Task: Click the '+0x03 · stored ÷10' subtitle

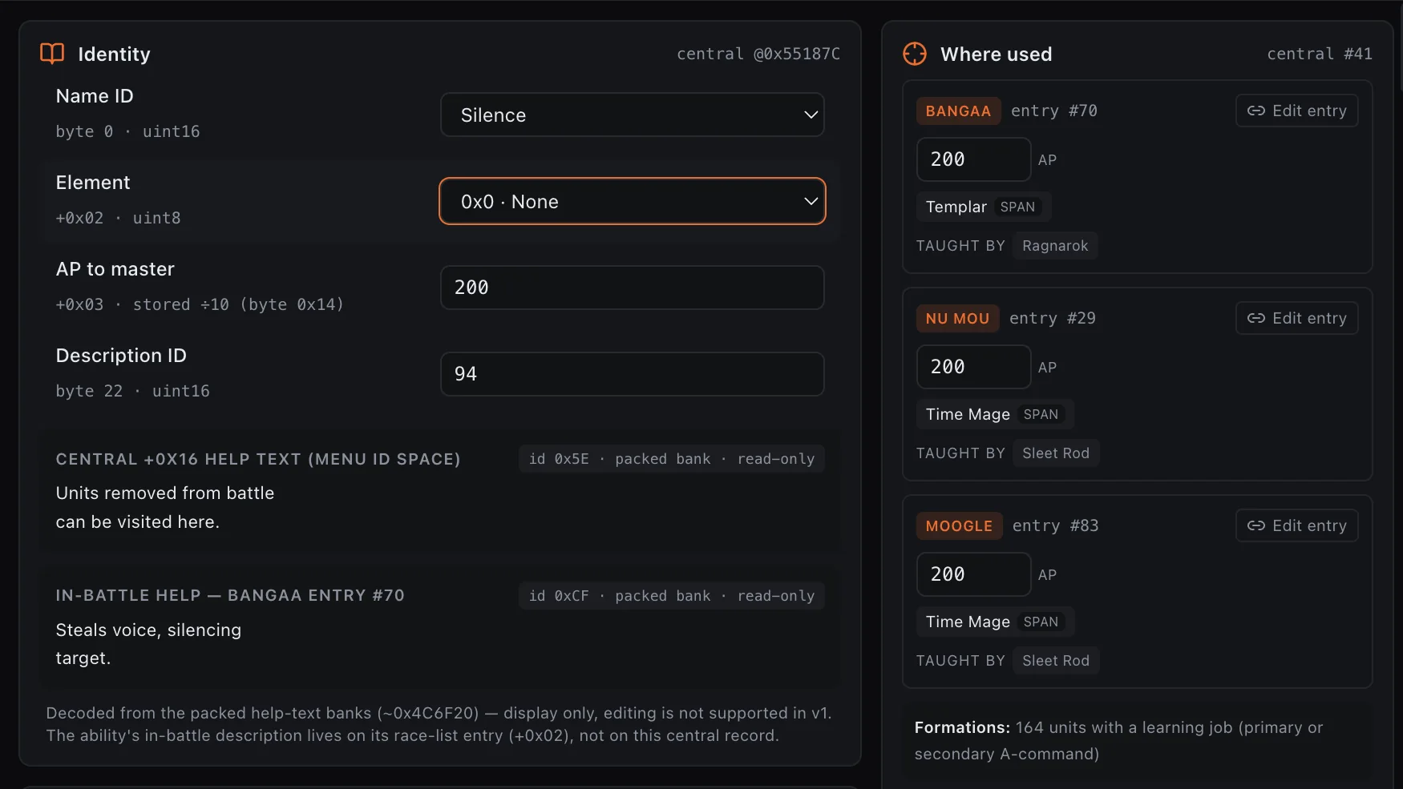Action: click(200, 304)
